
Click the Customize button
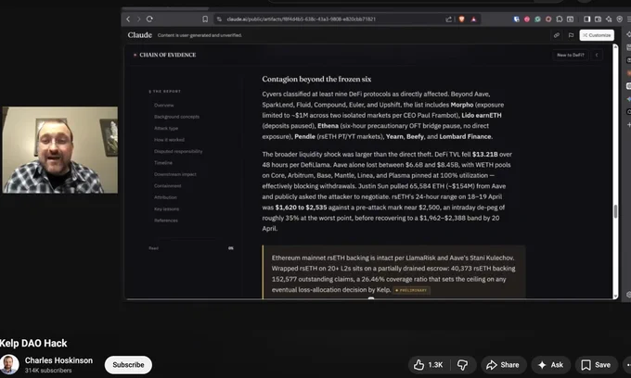tap(597, 35)
